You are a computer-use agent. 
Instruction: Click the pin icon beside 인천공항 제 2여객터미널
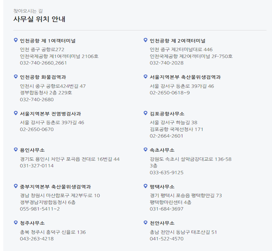coord(145,40)
